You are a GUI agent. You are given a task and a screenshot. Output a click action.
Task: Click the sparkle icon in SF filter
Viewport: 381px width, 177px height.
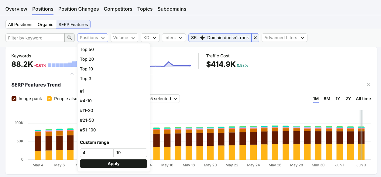pos(202,38)
